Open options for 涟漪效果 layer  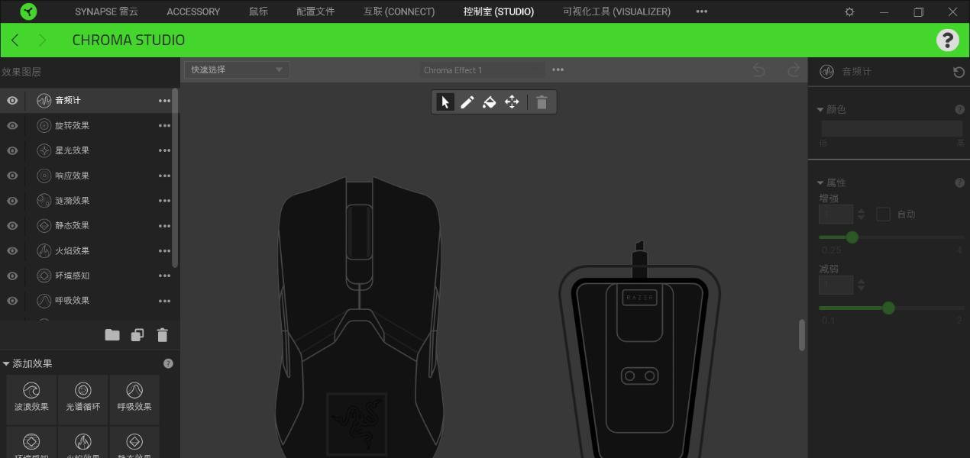[x=164, y=201]
